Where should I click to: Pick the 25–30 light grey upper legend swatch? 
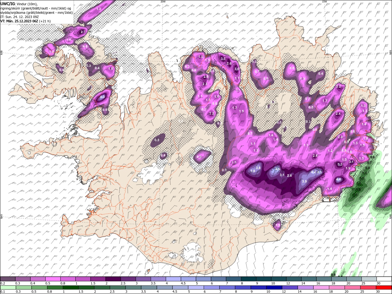369,279
